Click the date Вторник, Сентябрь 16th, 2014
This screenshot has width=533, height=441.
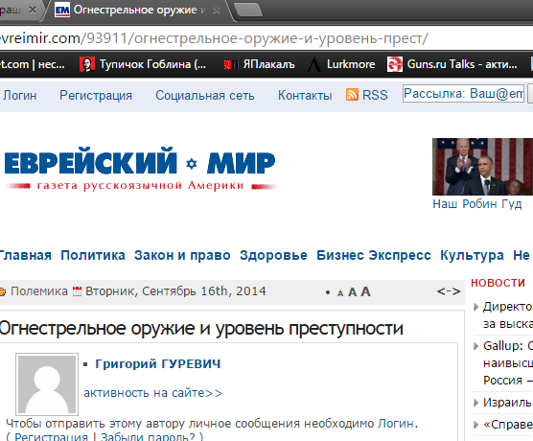(x=175, y=291)
